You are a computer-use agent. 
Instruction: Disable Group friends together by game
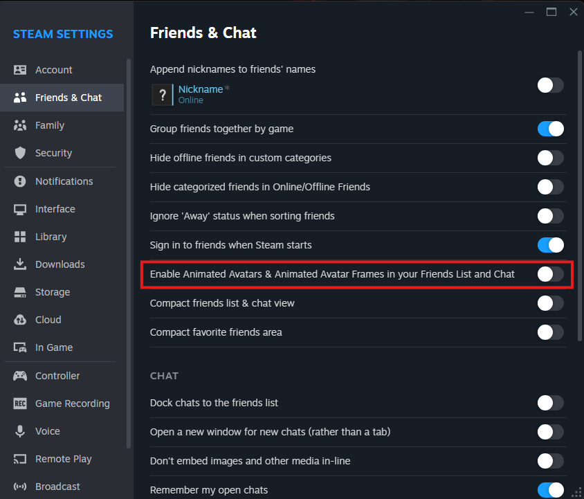pos(550,129)
